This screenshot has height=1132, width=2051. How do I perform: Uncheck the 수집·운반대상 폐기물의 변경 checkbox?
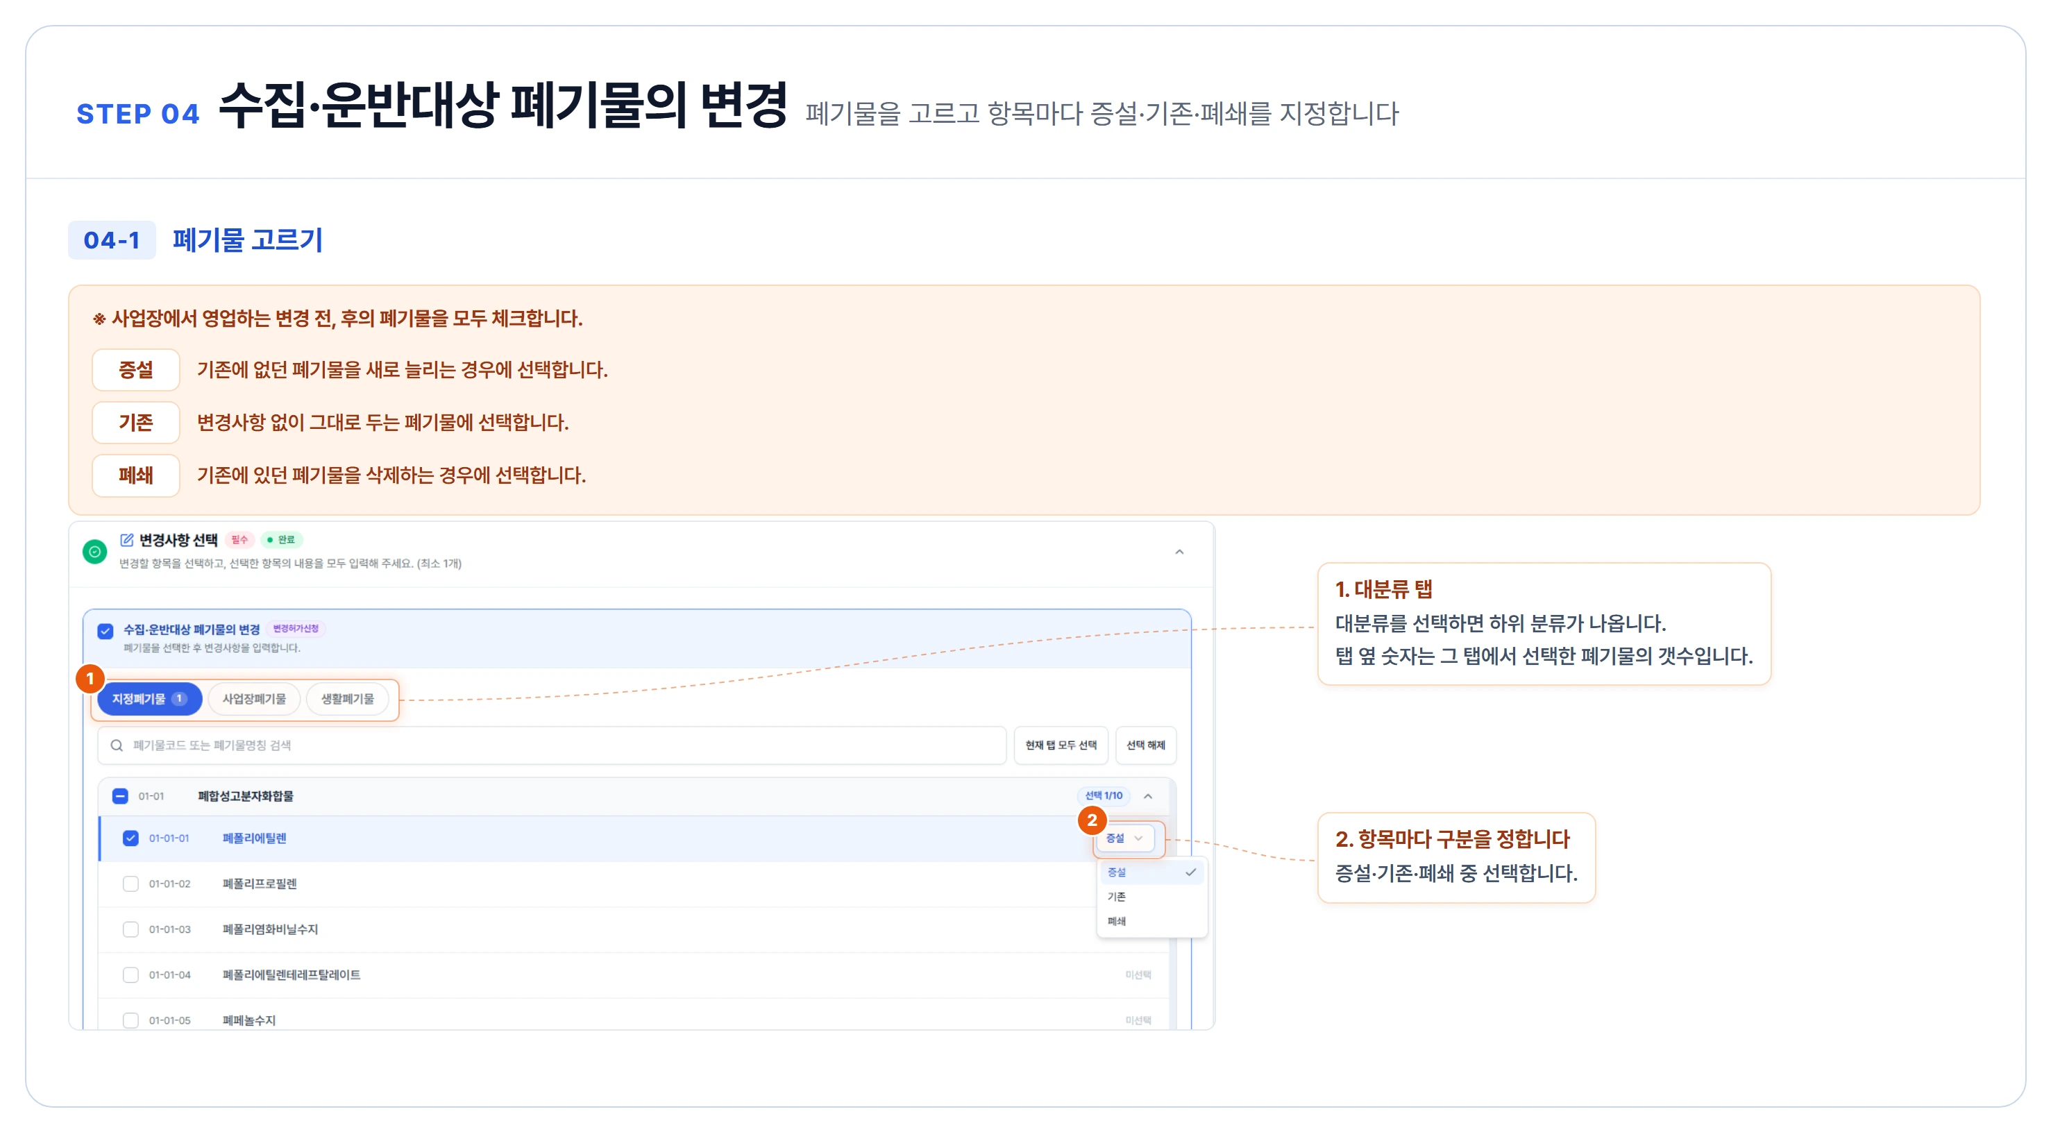[105, 630]
